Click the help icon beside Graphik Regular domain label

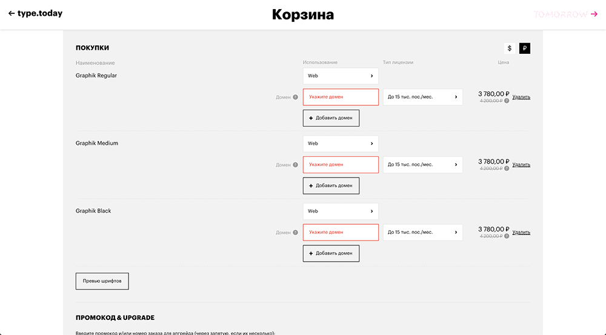[296, 97]
